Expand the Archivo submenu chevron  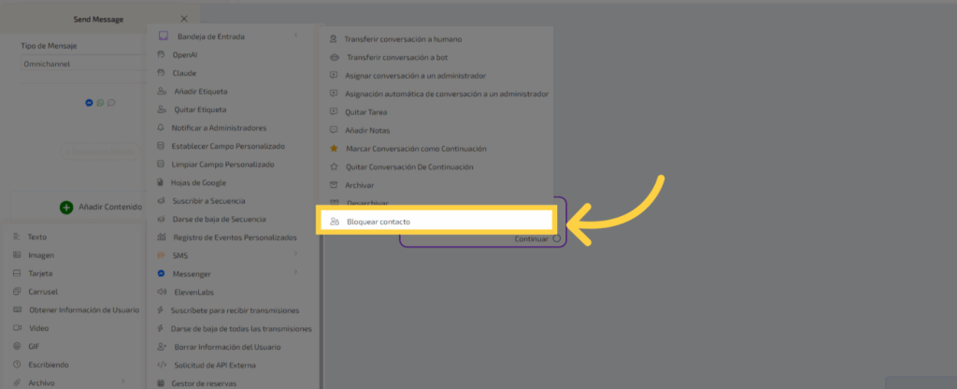(x=125, y=382)
